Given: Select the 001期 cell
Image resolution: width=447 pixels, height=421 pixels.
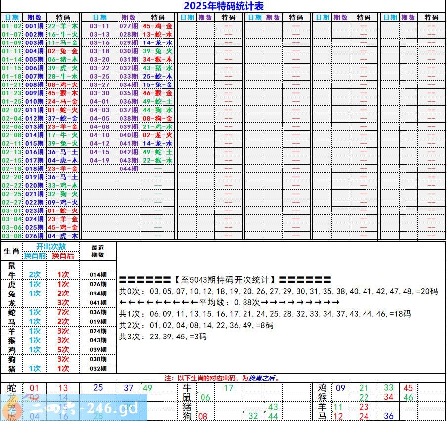Looking at the screenshot, I should [x=34, y=26].
